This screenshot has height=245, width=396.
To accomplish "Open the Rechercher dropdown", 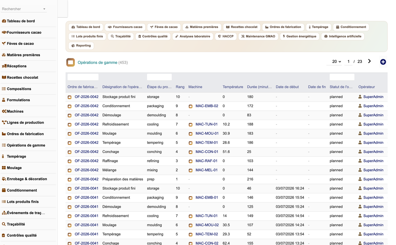I will pos(24,9).
